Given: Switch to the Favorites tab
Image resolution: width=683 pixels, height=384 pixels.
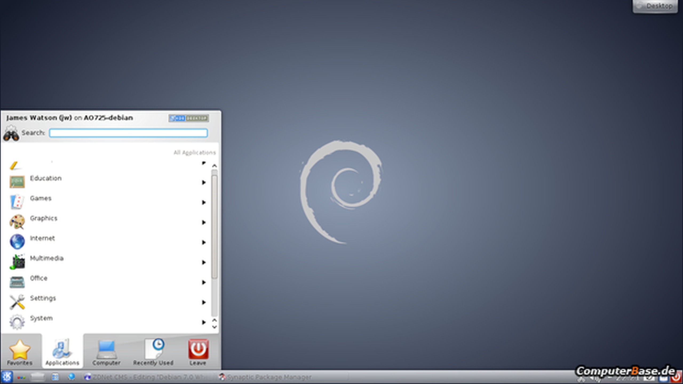Looking at the screenshot, I should pyautogui.click(x=20, y=352).
